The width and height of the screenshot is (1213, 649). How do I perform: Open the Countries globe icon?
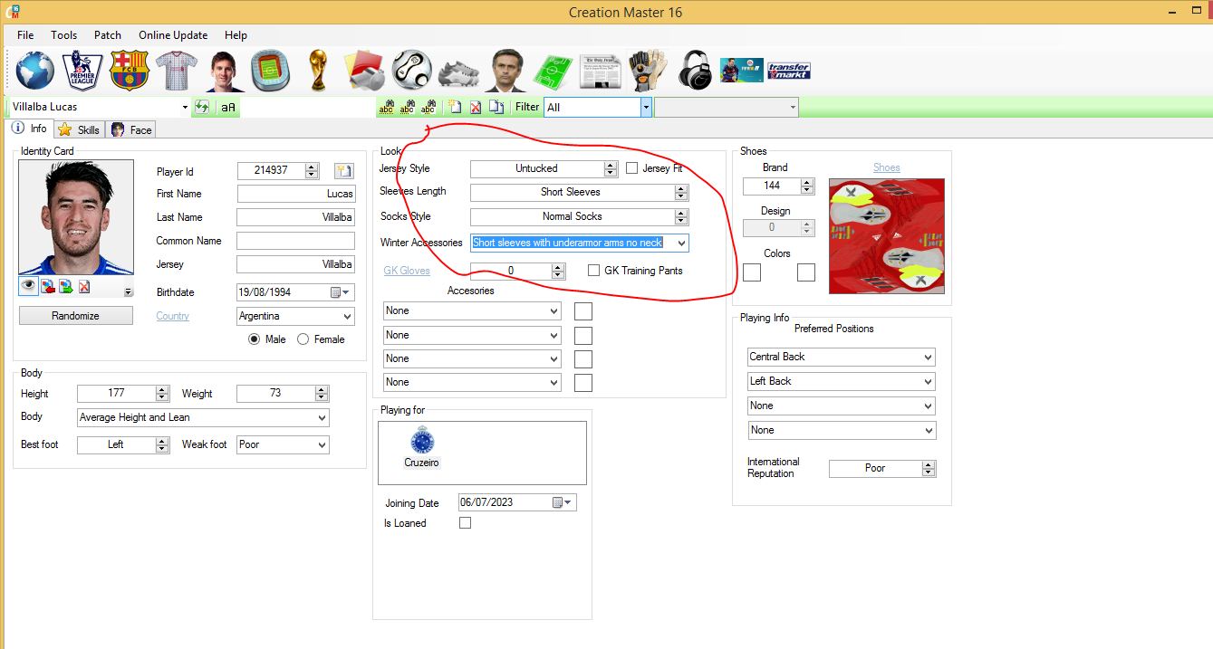pos(35,71)
